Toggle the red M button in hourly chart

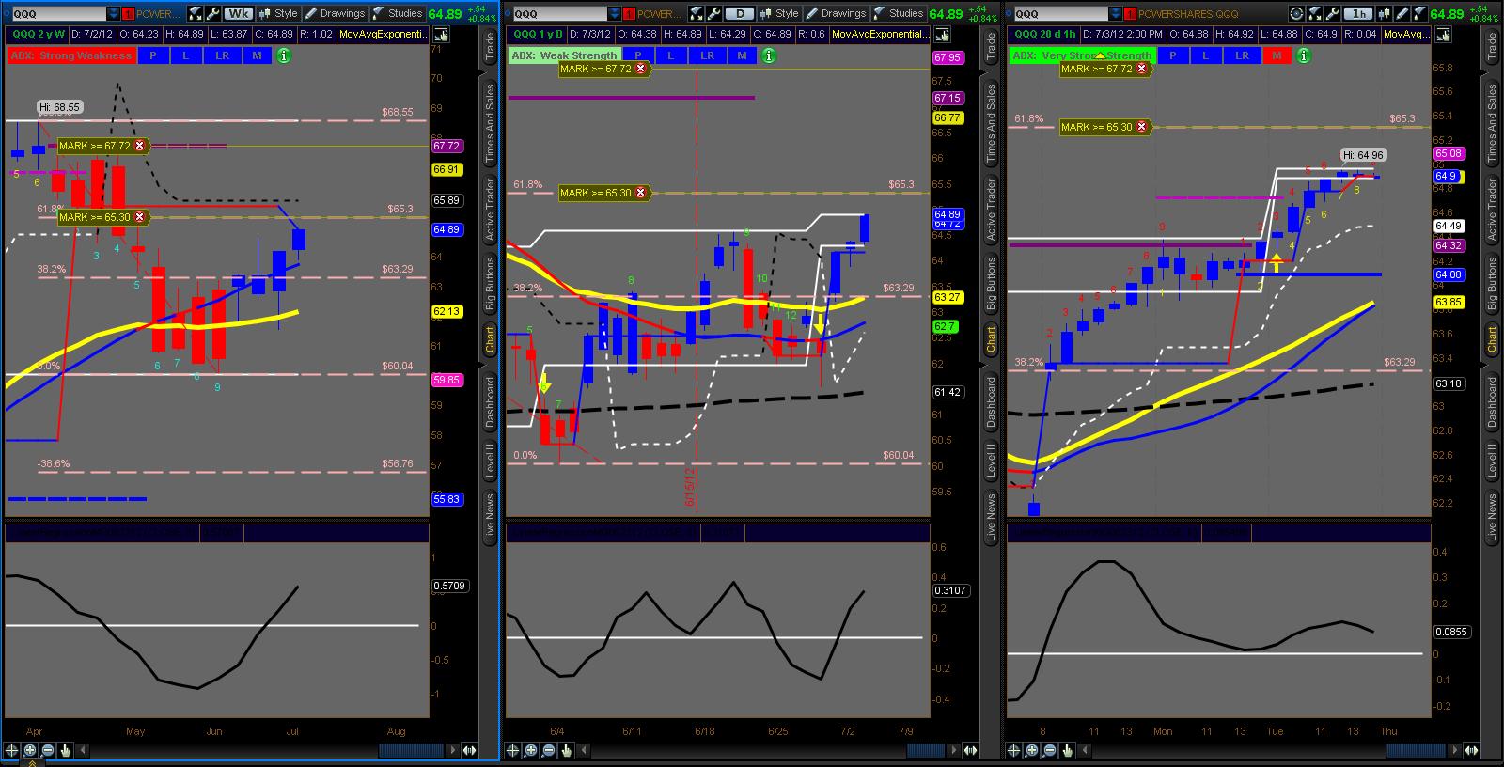[1277, 55]
